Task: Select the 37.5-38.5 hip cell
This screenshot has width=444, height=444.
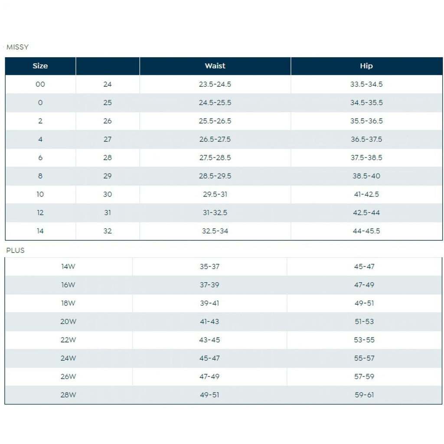Action: point(366,157)
